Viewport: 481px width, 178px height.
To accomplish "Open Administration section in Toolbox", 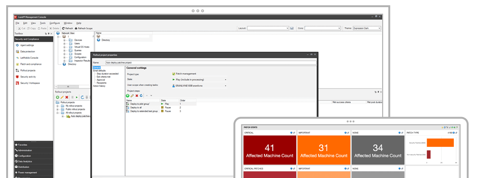I will point(33,150).
